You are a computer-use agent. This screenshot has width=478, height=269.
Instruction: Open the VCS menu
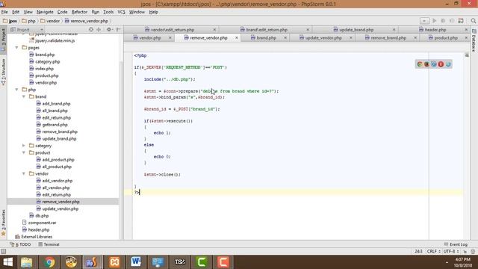coord(121,12)
